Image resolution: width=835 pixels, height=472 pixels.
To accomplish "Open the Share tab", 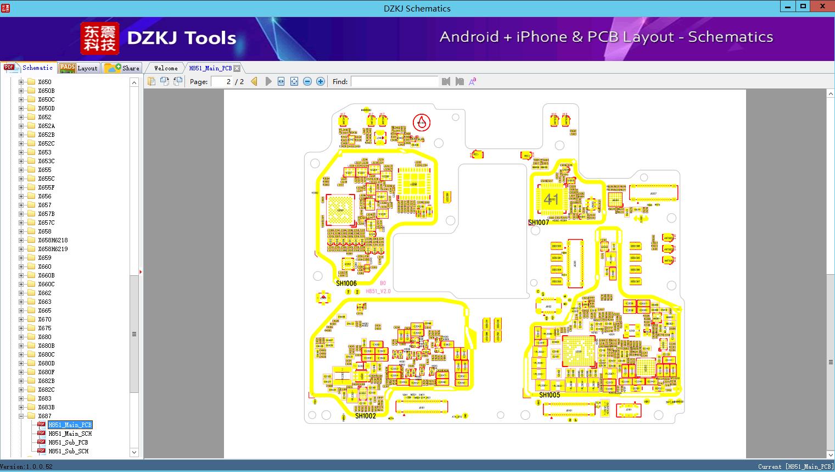I will (122, 68).
